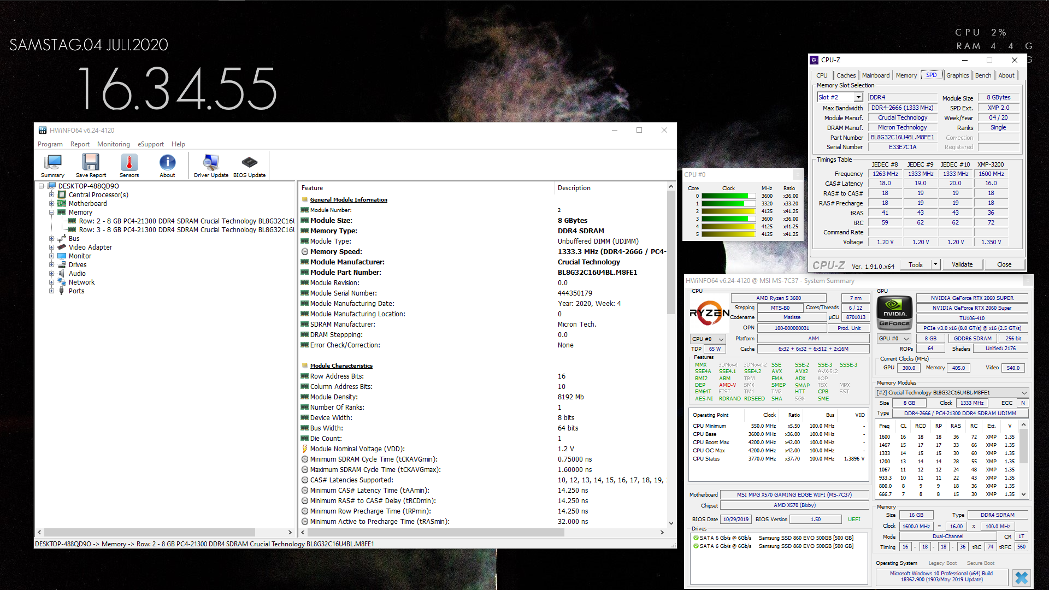Click the Ryzen logo in System Summary

(709, 313)
